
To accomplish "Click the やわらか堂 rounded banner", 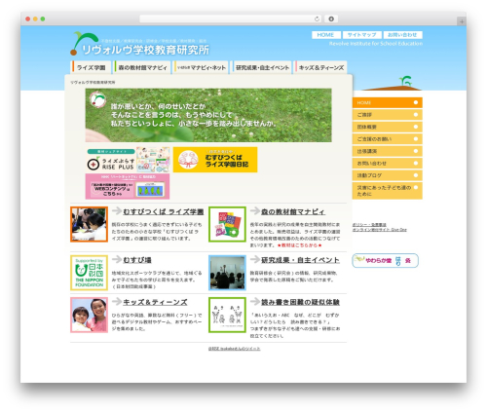I will 386,261.
